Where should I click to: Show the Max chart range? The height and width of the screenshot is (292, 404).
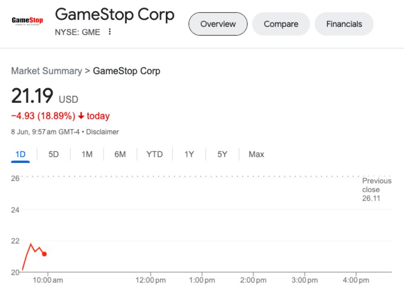pos(256,154)
